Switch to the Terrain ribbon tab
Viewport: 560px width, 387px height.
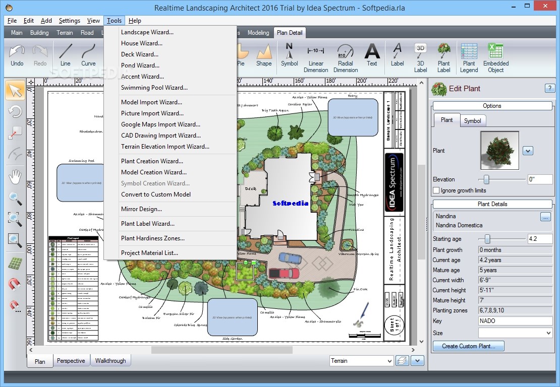click(x=65, y=33)
